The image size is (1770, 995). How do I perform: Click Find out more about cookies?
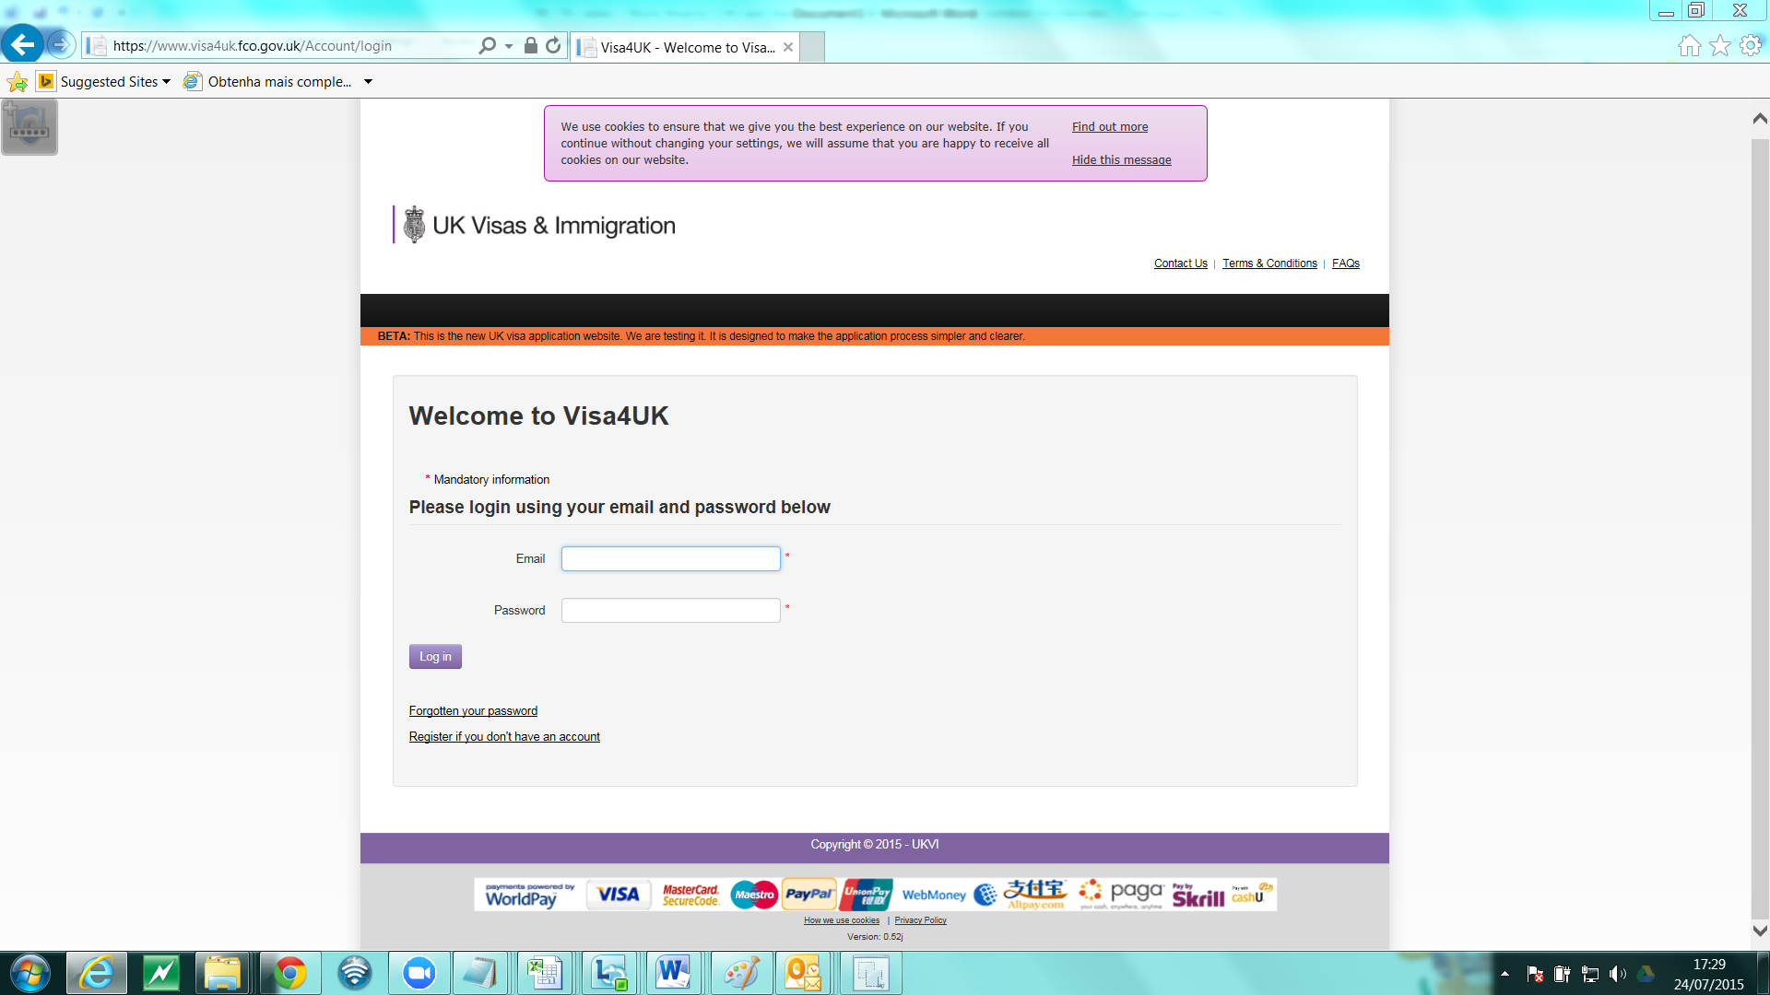tap(1109, 126)
